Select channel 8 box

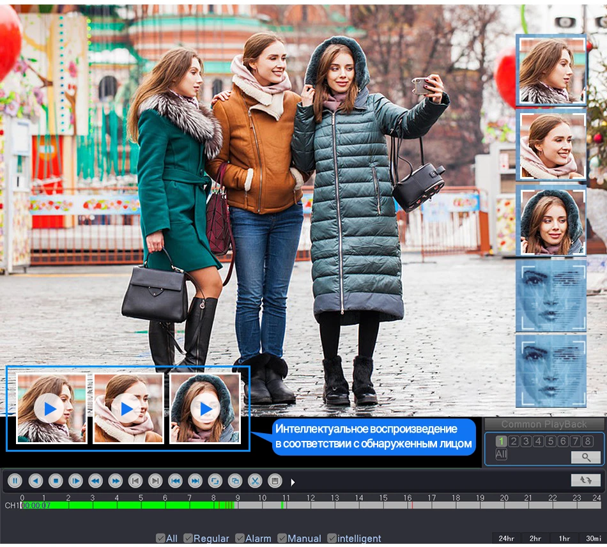click(588, 441)
